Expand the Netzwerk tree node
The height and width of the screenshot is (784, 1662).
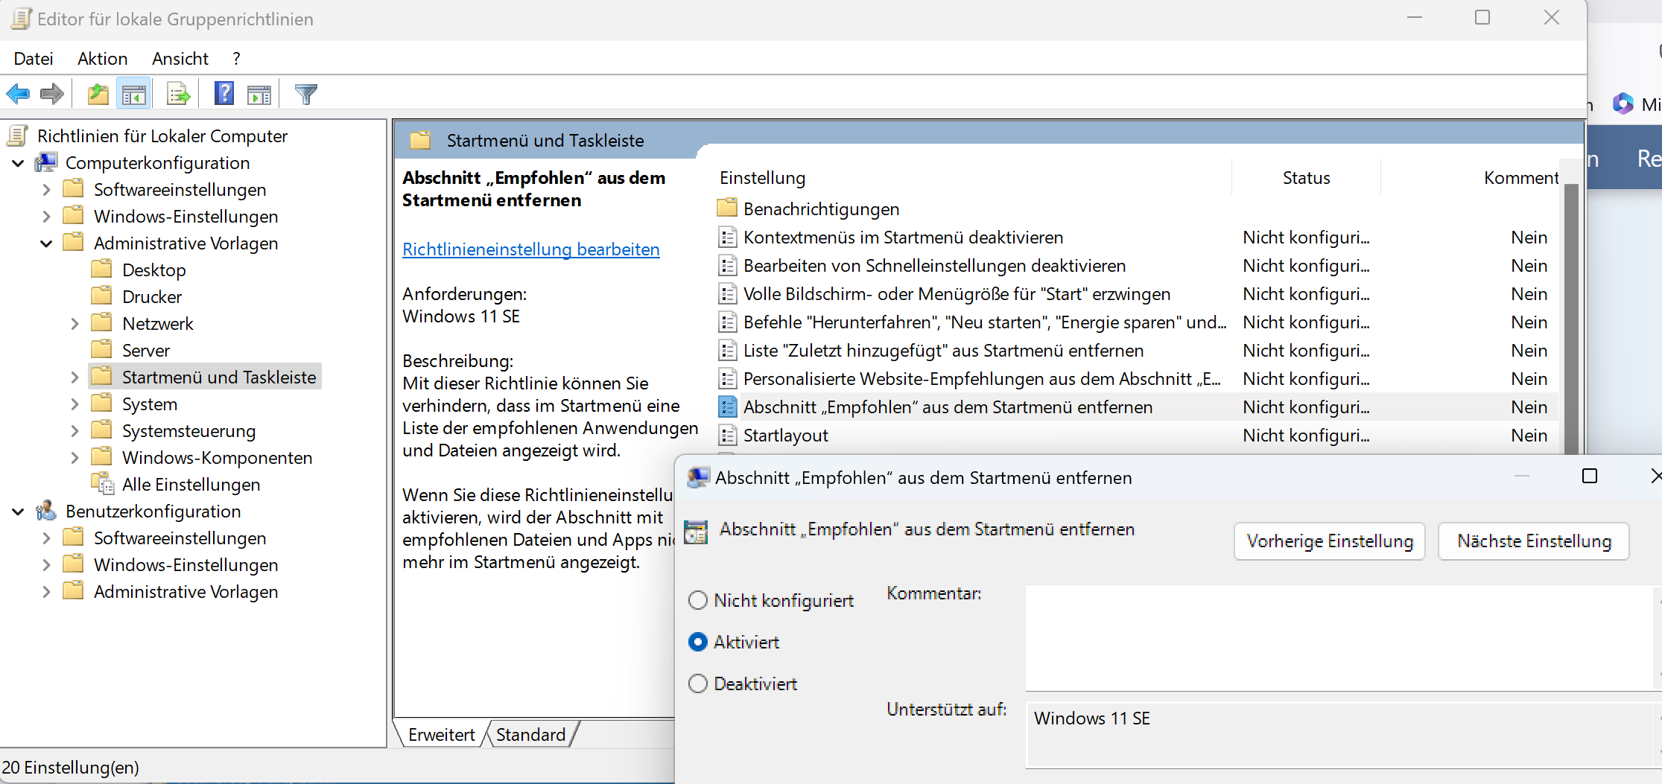(74, 324)
